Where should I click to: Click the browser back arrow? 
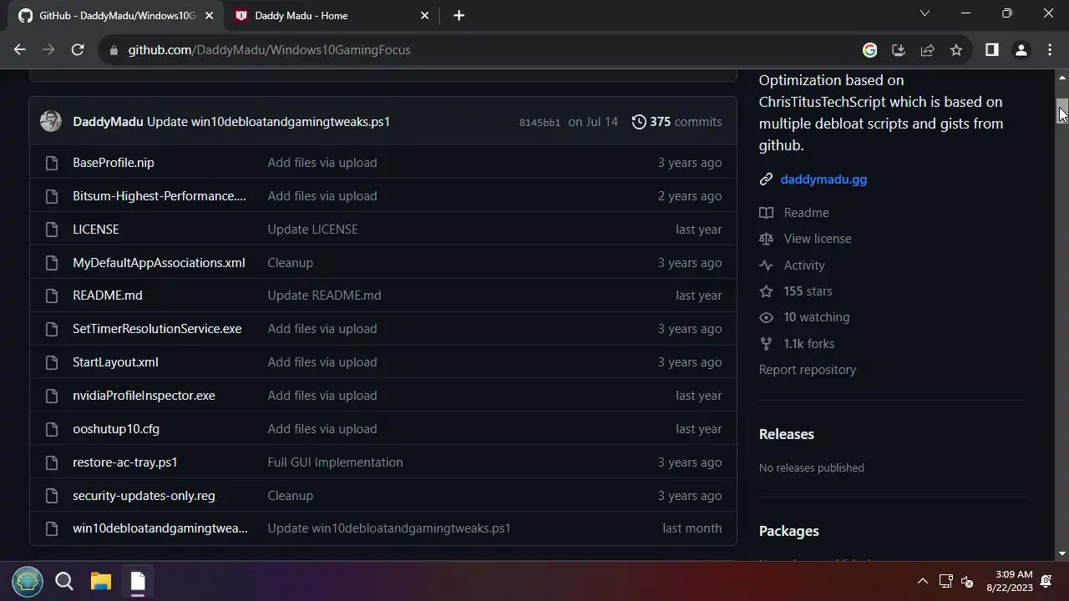pyautogui.click(x=20, y=50)
